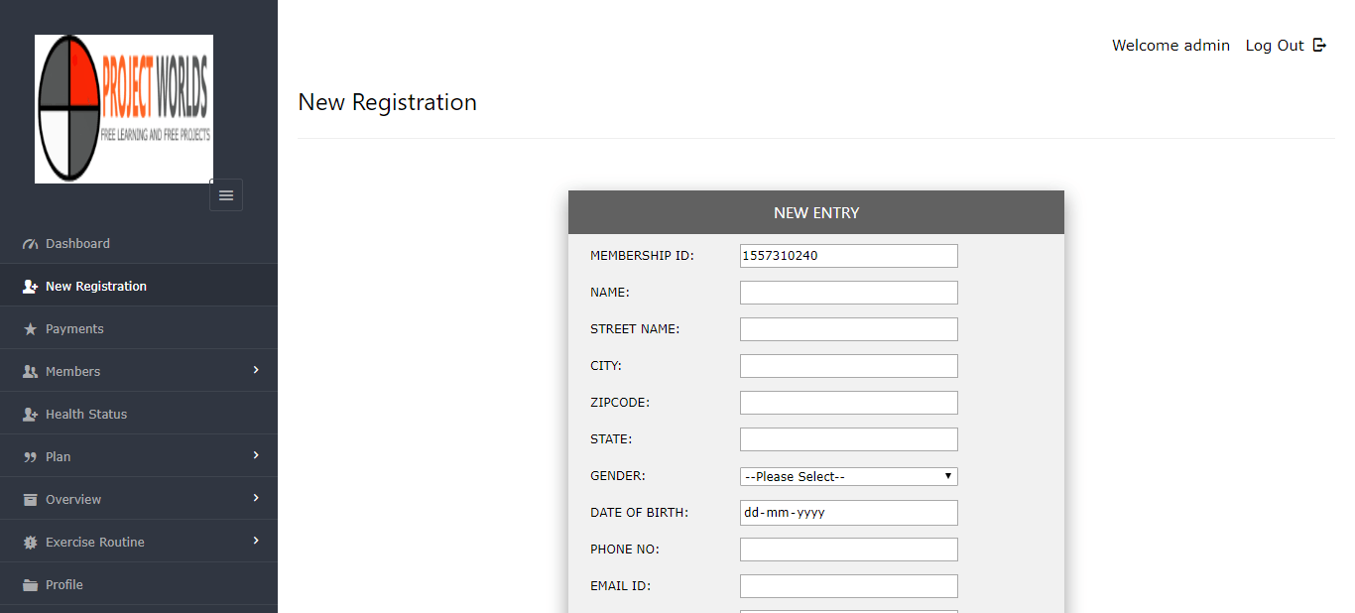This screenshot has width=1355, height=613.
Task: Click the Dashboard gauge icon
Action: coord(30,244)
